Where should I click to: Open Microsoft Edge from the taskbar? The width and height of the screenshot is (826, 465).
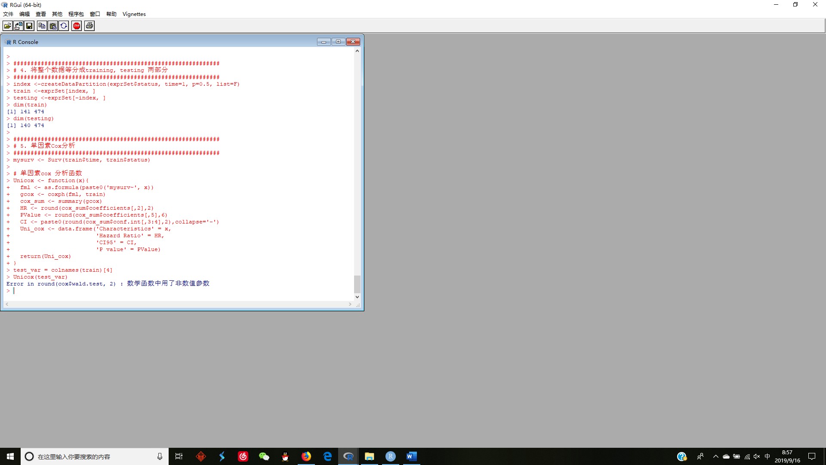327,456
